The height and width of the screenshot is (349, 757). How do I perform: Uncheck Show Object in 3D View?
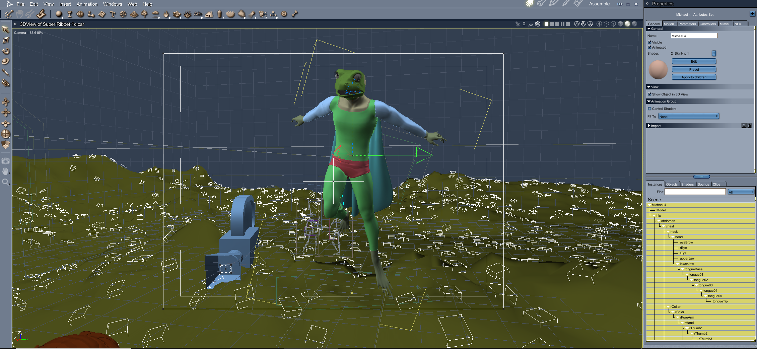(650, 94)
